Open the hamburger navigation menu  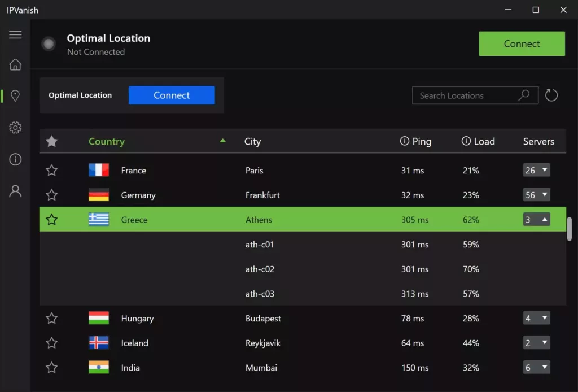15,34
